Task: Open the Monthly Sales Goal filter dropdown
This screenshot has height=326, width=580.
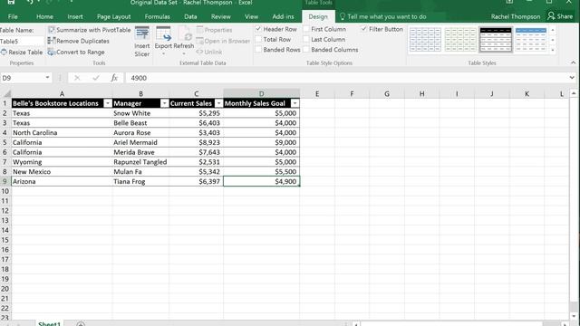Action: (295, 103)
